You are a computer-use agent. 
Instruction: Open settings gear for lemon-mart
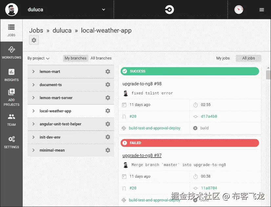[108, 71]
